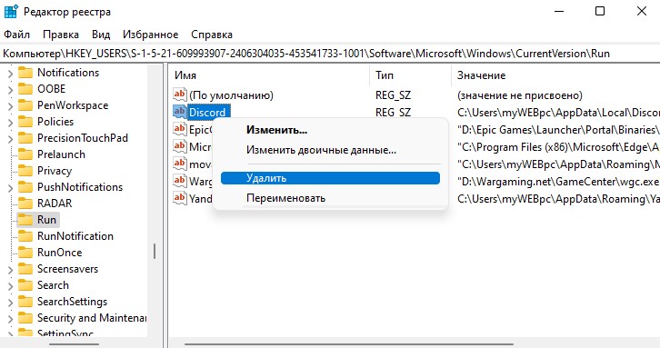Expand the Search tree node
660x348 pixels.
coord(11,286)
